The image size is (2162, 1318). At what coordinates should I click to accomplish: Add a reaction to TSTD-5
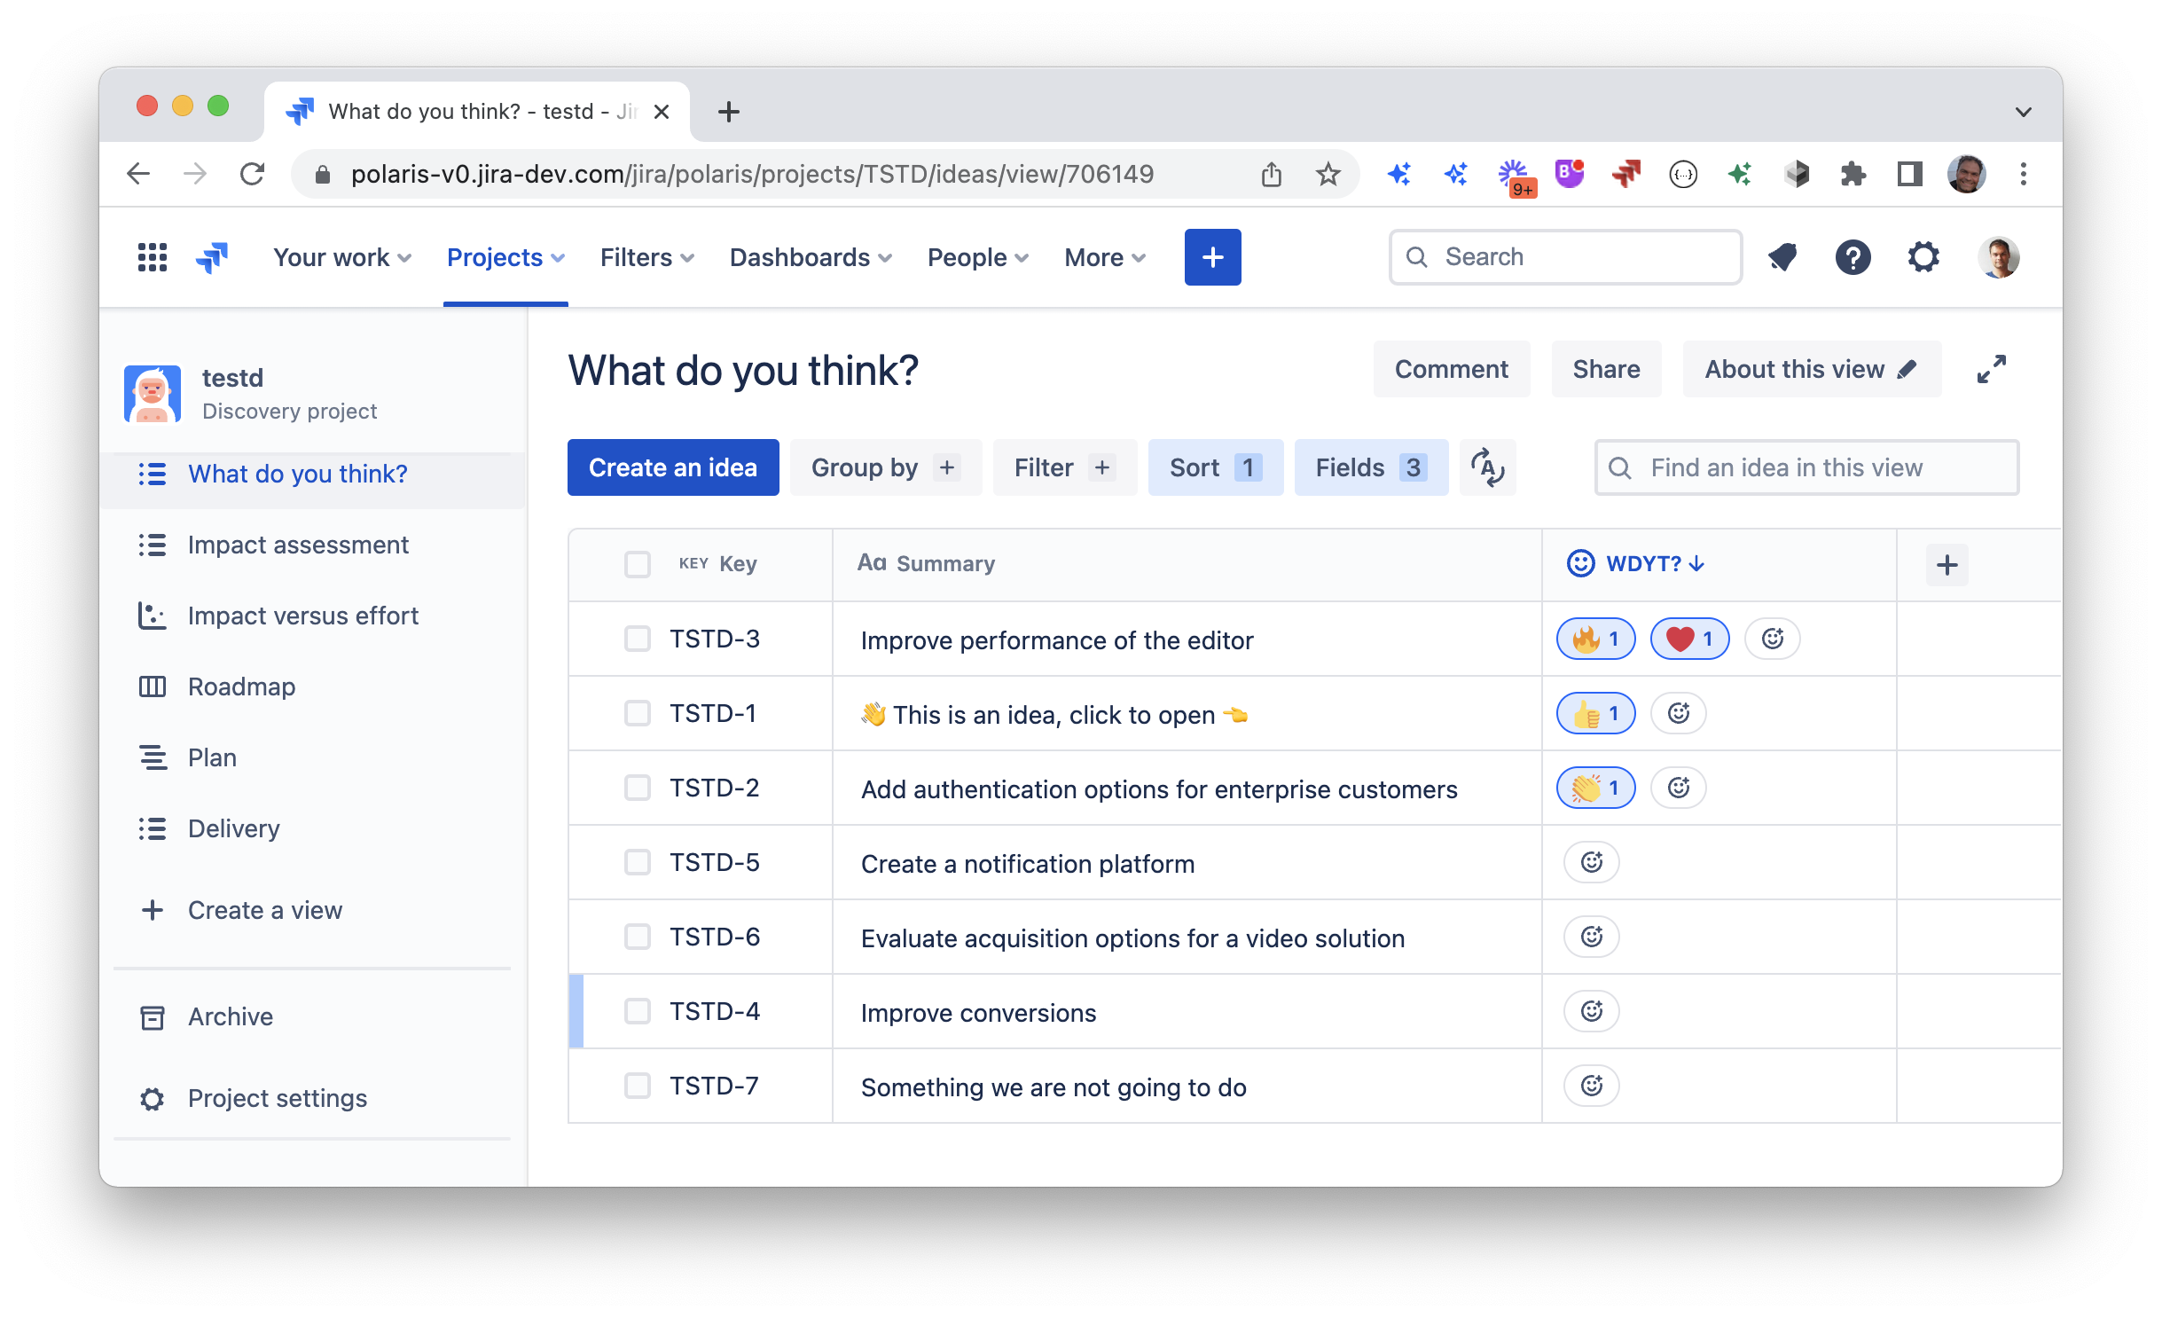[x=1592, y=862]
